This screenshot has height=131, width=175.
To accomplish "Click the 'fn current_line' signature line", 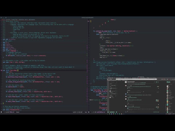I will tap(29, 92).
